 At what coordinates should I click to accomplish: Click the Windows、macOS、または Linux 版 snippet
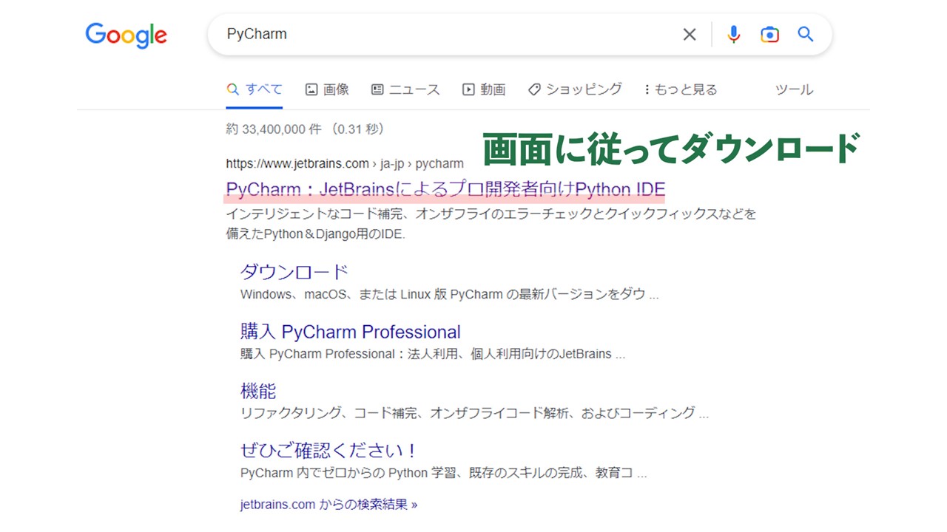pyautogui.click(x=449, y=294)
